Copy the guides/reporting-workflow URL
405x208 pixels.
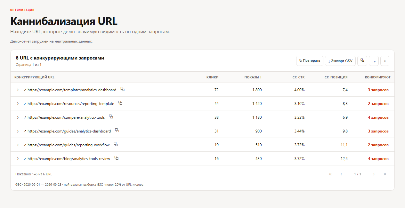(x=116, y=144)
